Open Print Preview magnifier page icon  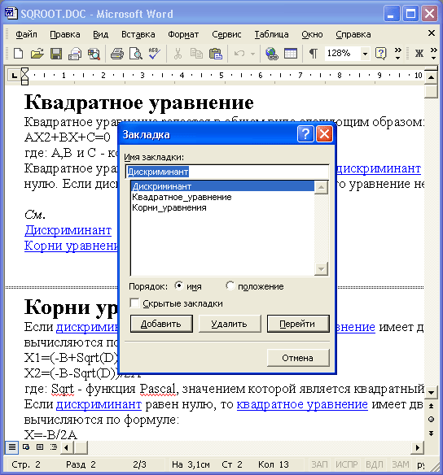135,54
